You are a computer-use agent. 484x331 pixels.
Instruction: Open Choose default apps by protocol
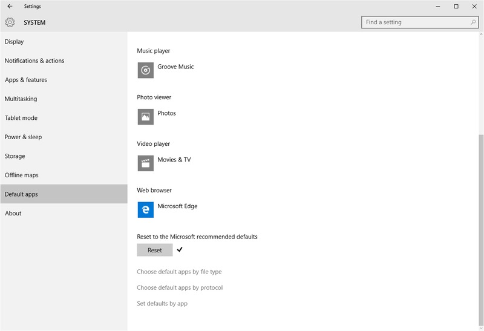(x=180, y=287)
